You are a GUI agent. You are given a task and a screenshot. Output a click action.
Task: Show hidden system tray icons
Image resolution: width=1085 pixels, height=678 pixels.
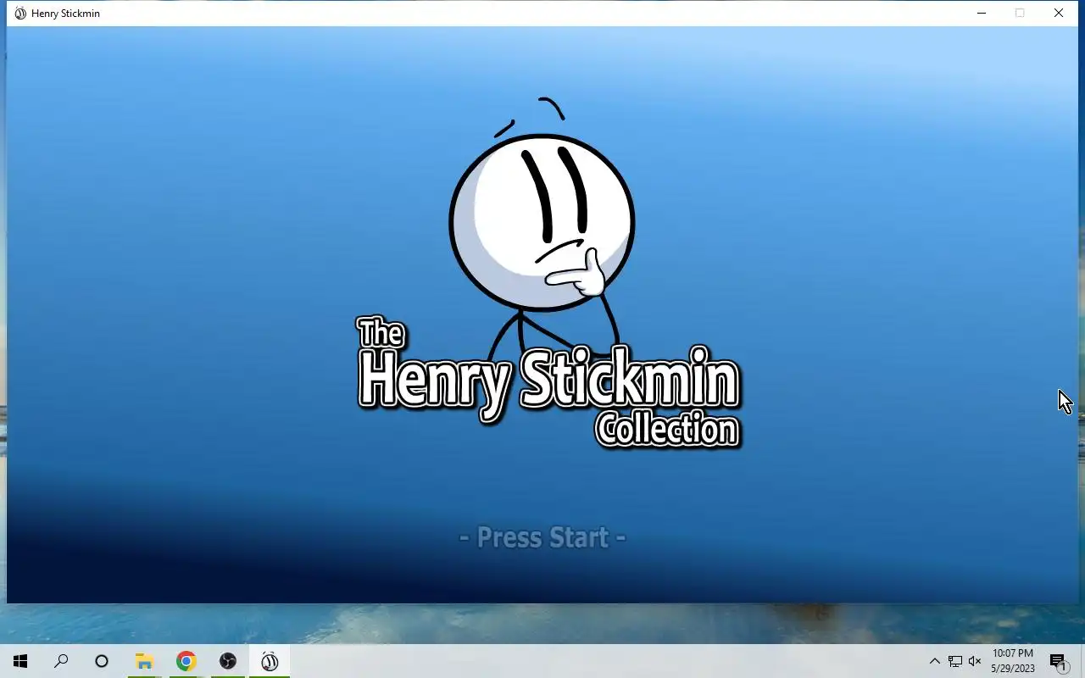(x=935, y=661)
